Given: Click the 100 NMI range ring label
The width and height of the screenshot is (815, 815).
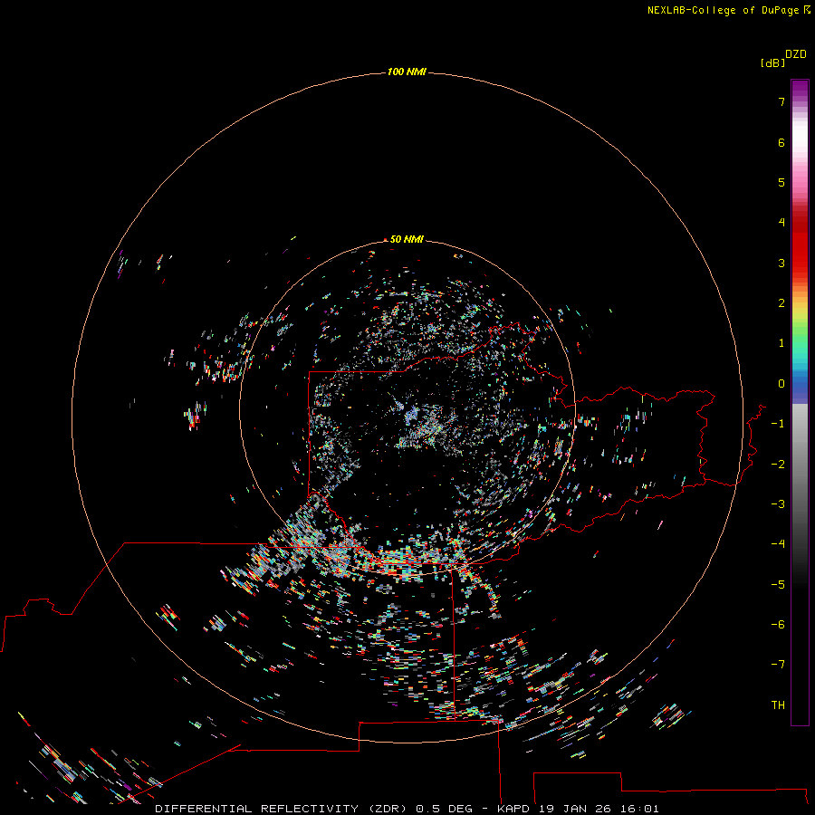Looking at the screenshot, I should pos(407,72).
